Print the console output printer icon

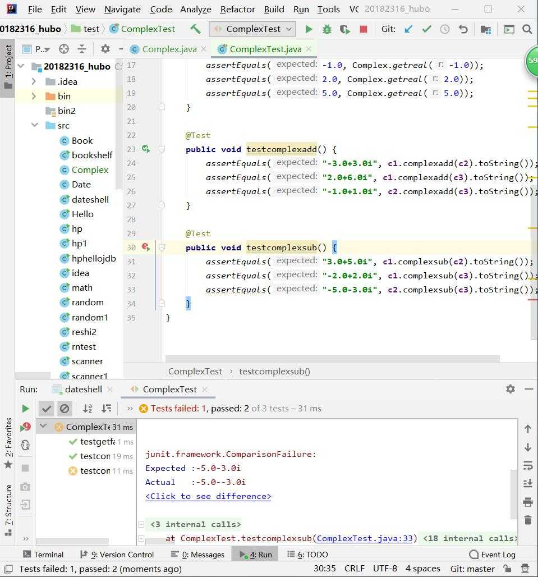click(x=528, y=502)
